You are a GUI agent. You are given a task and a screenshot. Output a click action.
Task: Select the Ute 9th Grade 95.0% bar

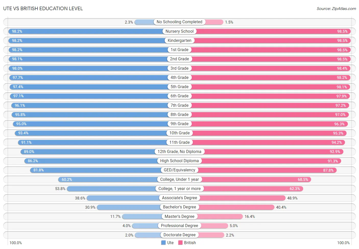(x=90, y=124)
